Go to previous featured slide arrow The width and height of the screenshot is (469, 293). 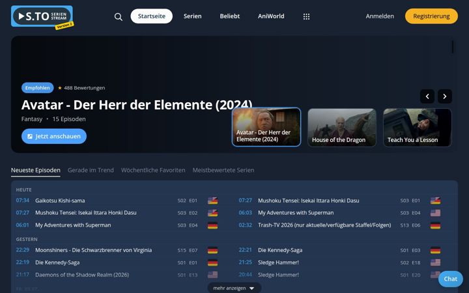427,96
